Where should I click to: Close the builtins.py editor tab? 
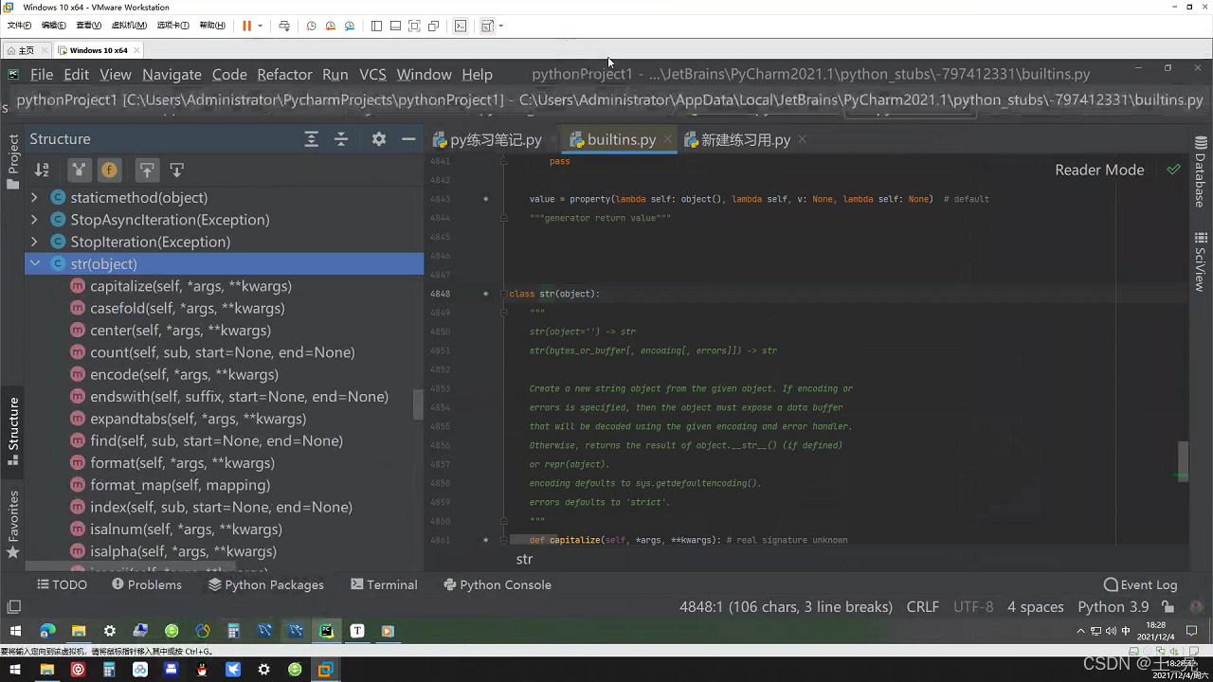668,139
